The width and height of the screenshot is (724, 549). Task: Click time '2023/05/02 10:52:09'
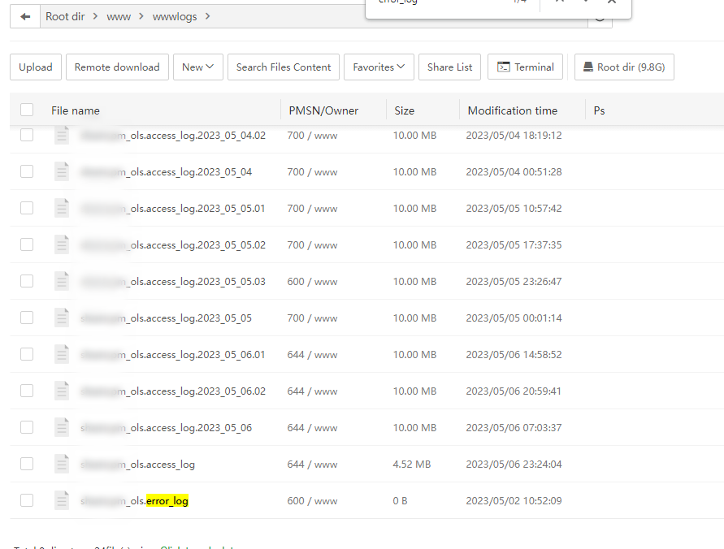click(x=514, y=500)
